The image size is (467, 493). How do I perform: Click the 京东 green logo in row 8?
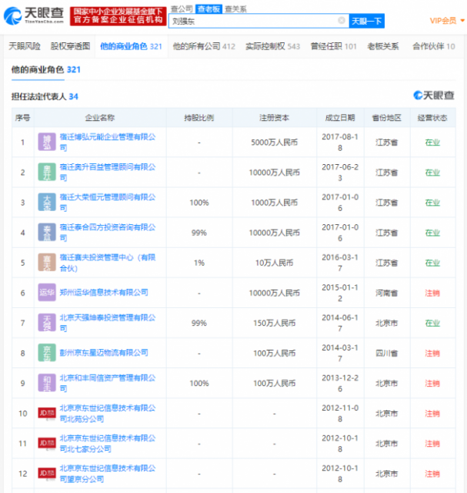pyautogui.click(x=47, y=353)
